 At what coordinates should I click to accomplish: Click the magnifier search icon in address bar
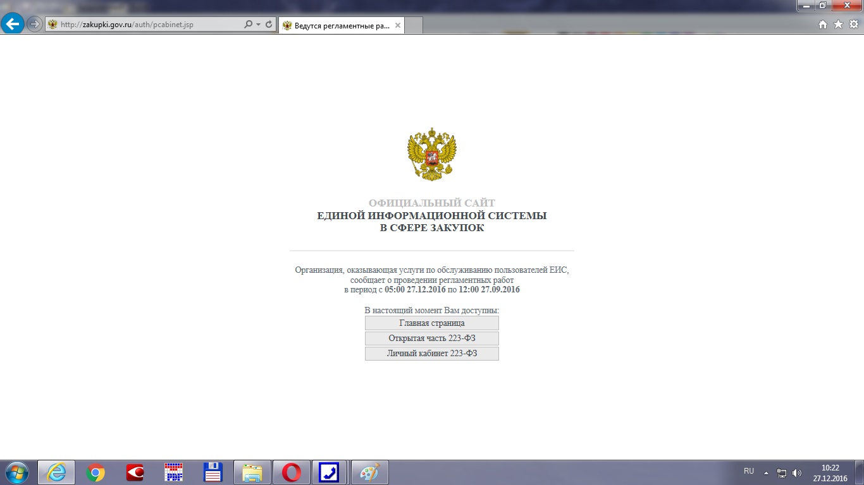pos(248,25)
